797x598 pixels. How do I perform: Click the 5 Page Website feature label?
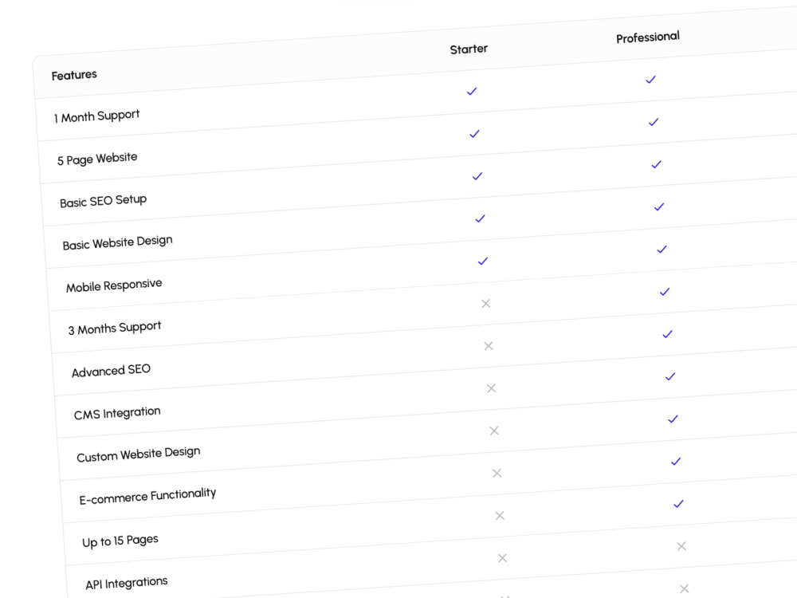pyautogui.click(x=96, y=159)
